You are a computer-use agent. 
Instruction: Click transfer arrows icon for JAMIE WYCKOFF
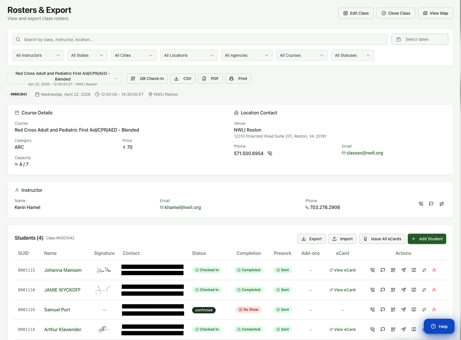pos(424,290)
